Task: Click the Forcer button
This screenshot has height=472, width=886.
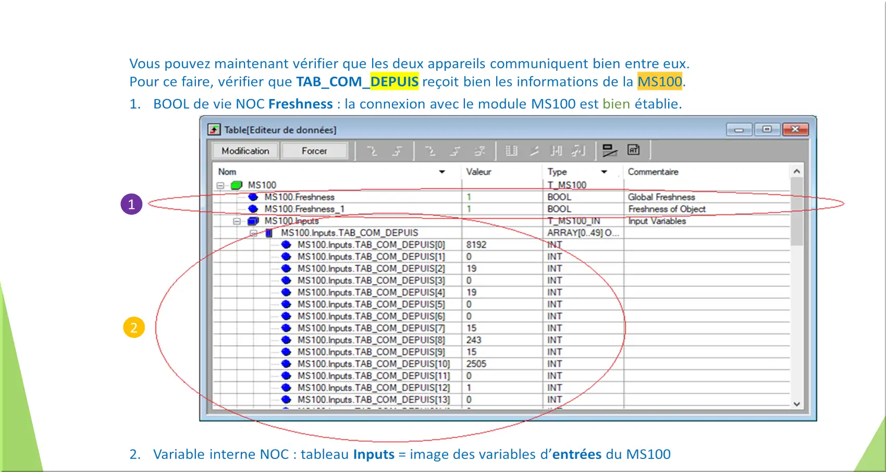Action: tap(314, 151)
